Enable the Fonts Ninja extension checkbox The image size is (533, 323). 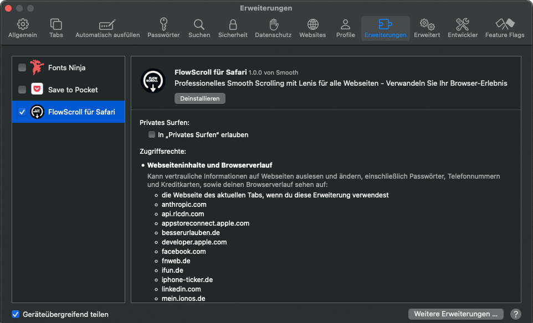click(22, 67)
